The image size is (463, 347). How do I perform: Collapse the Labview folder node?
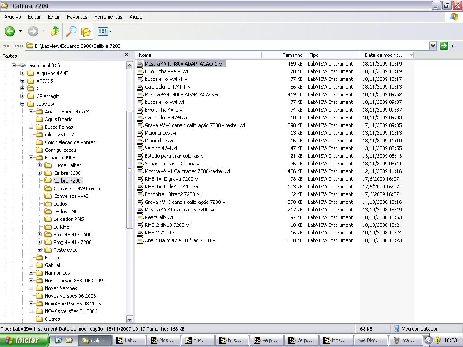(22, 103)
